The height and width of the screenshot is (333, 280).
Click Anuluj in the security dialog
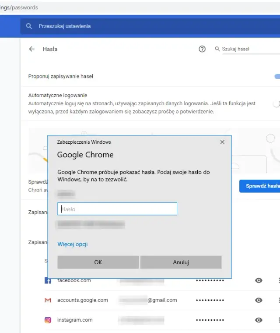click(x=181, y=262)
